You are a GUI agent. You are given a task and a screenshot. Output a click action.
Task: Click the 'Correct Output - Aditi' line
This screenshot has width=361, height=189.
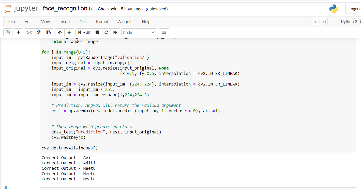69,163
